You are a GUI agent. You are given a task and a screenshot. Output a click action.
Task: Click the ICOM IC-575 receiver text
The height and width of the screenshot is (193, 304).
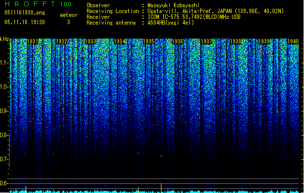point(194,17)
